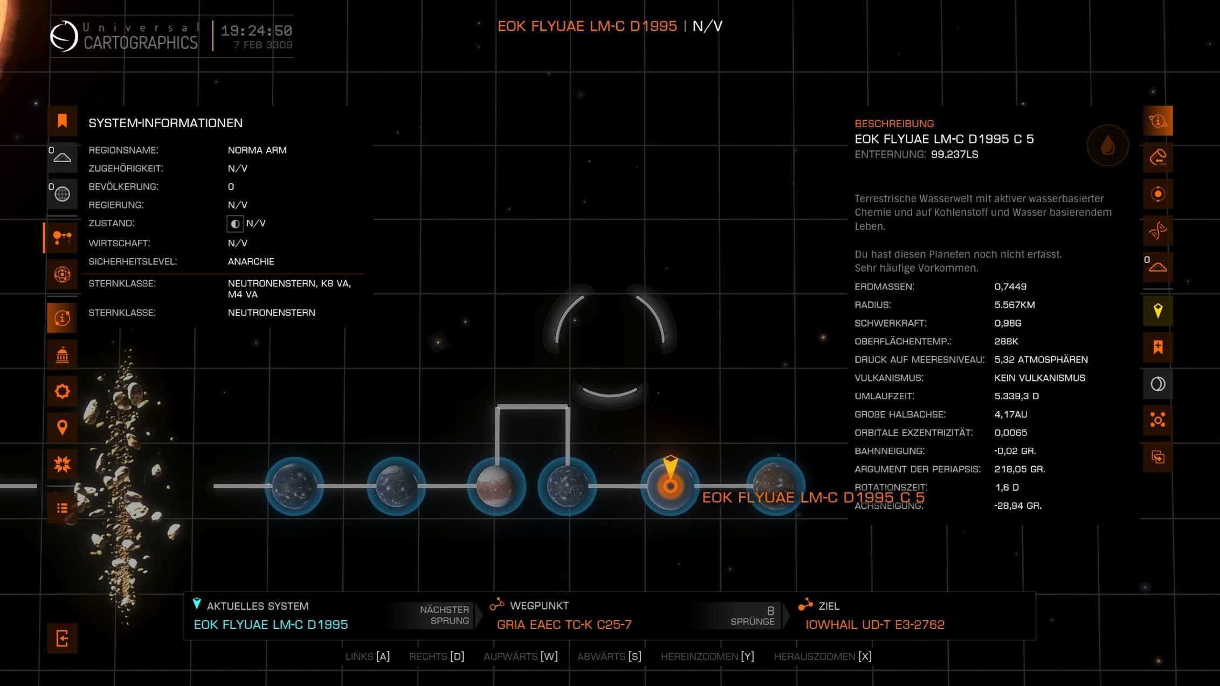Viewport: 1220px width, 686px height.
Task: Click the RECHTS [D] control hint
Action: tap(437, 656)
